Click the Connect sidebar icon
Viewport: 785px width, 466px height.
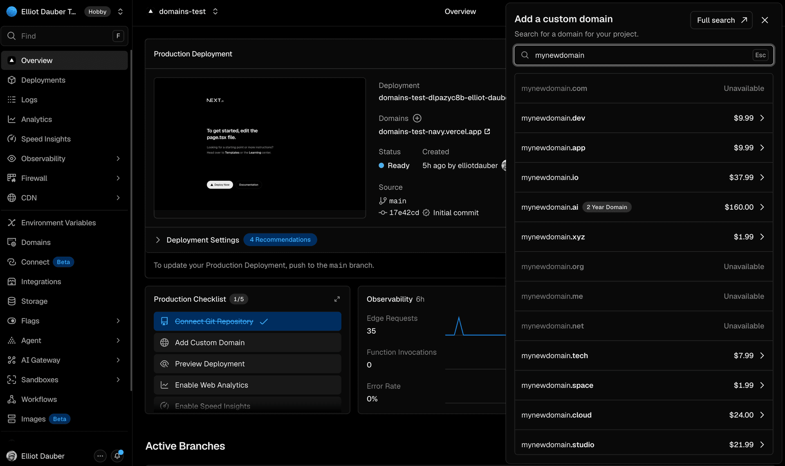(x=12, y=262)
